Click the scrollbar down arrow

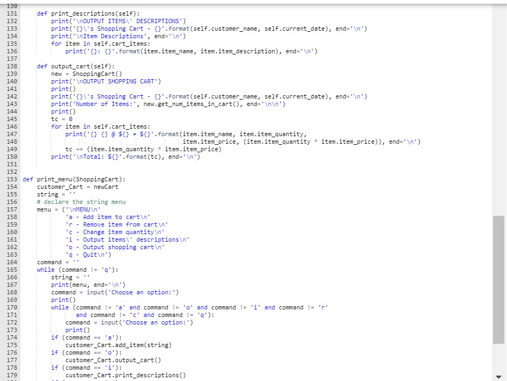(499, 377)
